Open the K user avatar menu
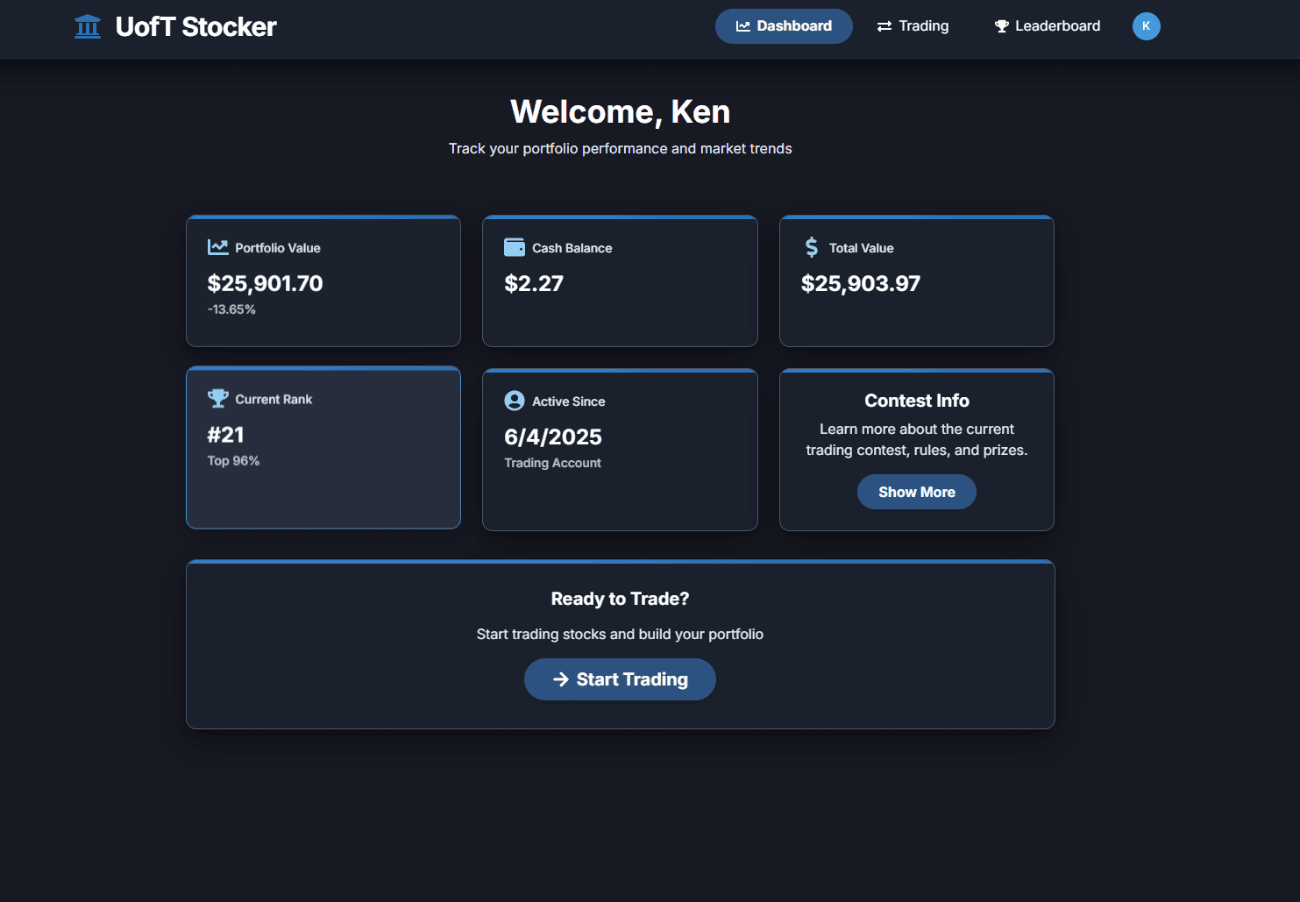1300x902 pixels. 1146,26
